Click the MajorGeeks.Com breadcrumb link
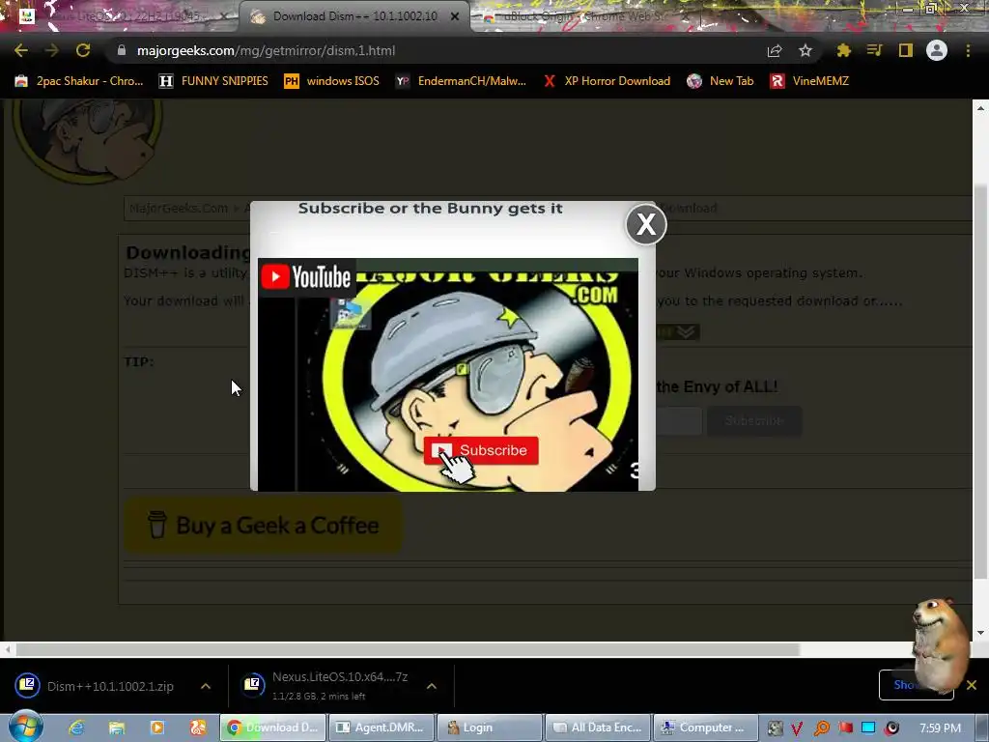The width and height of the screenshot is (989, 742). [179, 209]
